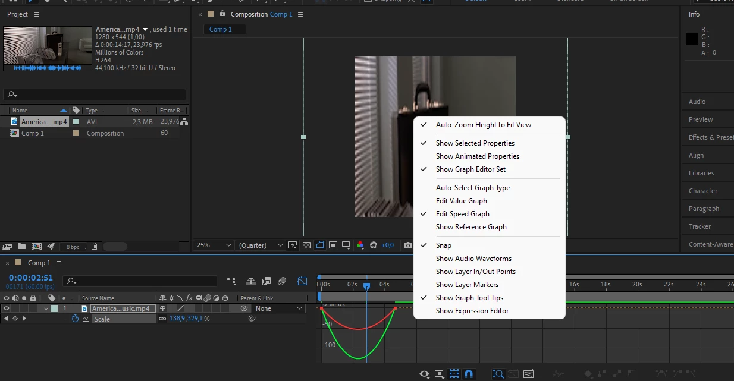This screenshot has height=381, width=734.
Task: Open the Project panel menu
Action: click(x=37, y=14)
